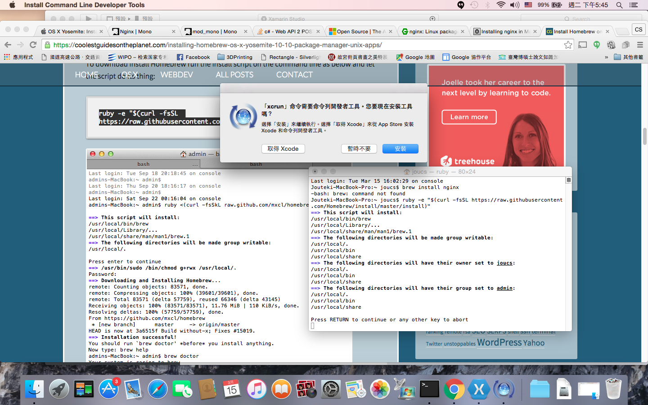Open Terminal from the Dock
Viewport: 648px width, 405px height.
429,389
